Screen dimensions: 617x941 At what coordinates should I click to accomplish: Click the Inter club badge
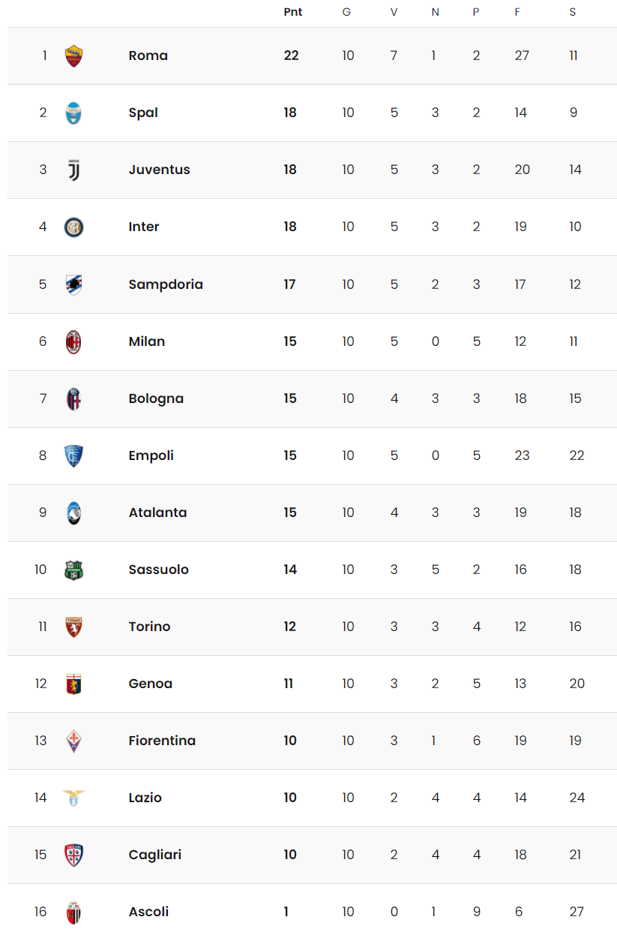coord(73,227)
